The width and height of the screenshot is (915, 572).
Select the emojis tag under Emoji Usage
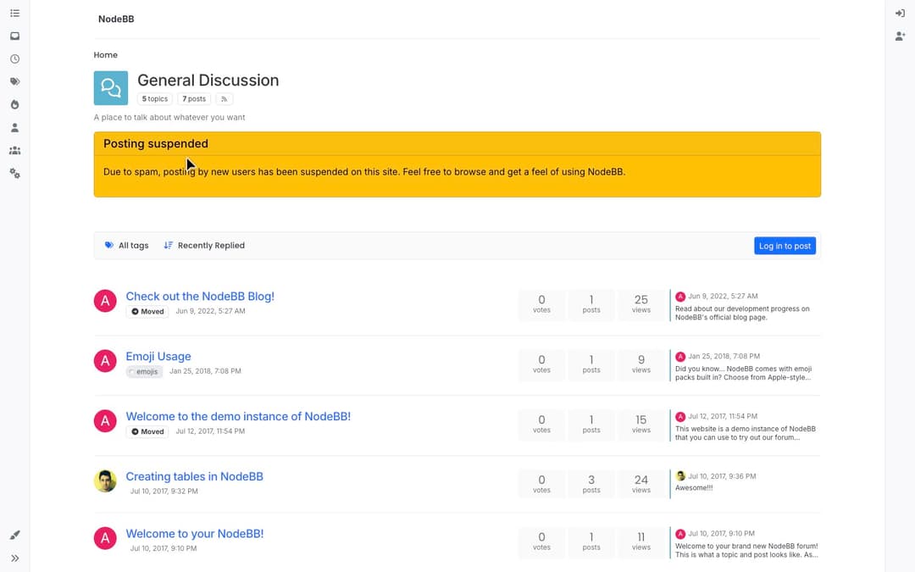[x=145, y=372]
